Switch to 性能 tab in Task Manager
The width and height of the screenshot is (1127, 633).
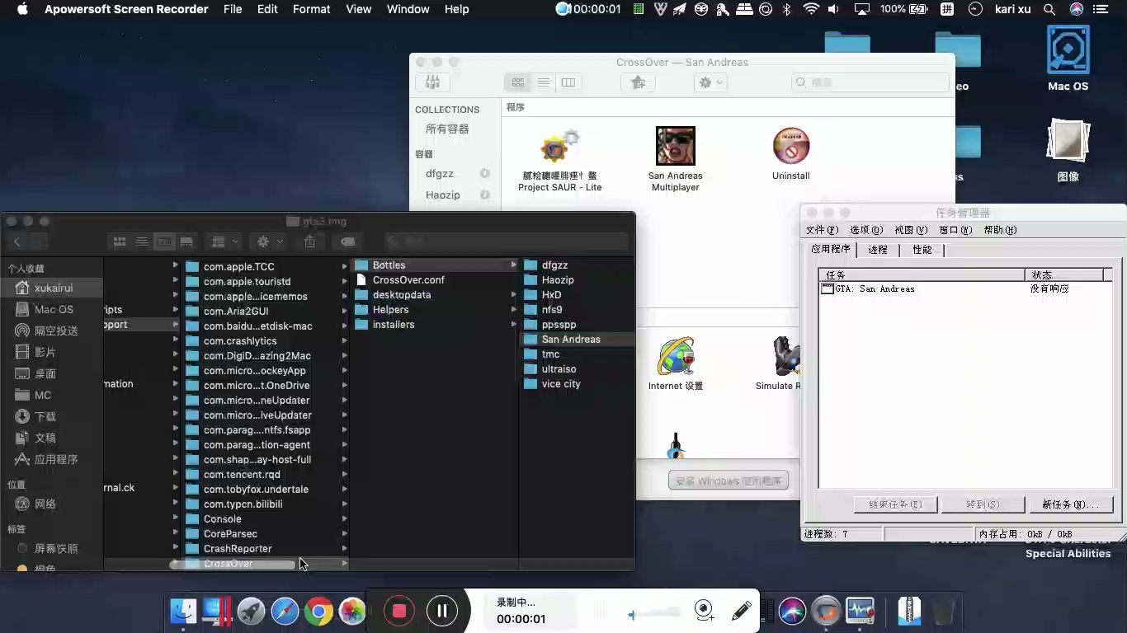click(922, 250)
